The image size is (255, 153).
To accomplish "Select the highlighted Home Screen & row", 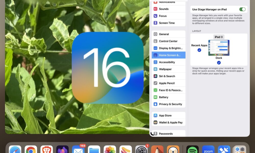I will [x=169, y=55].
